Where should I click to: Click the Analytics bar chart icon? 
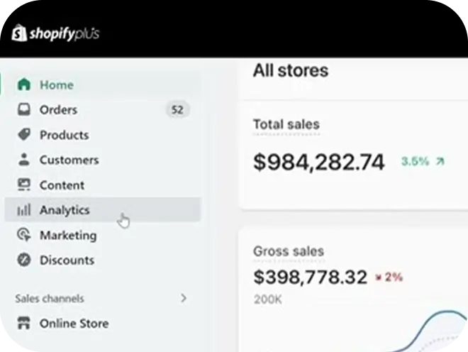[24, 210]
